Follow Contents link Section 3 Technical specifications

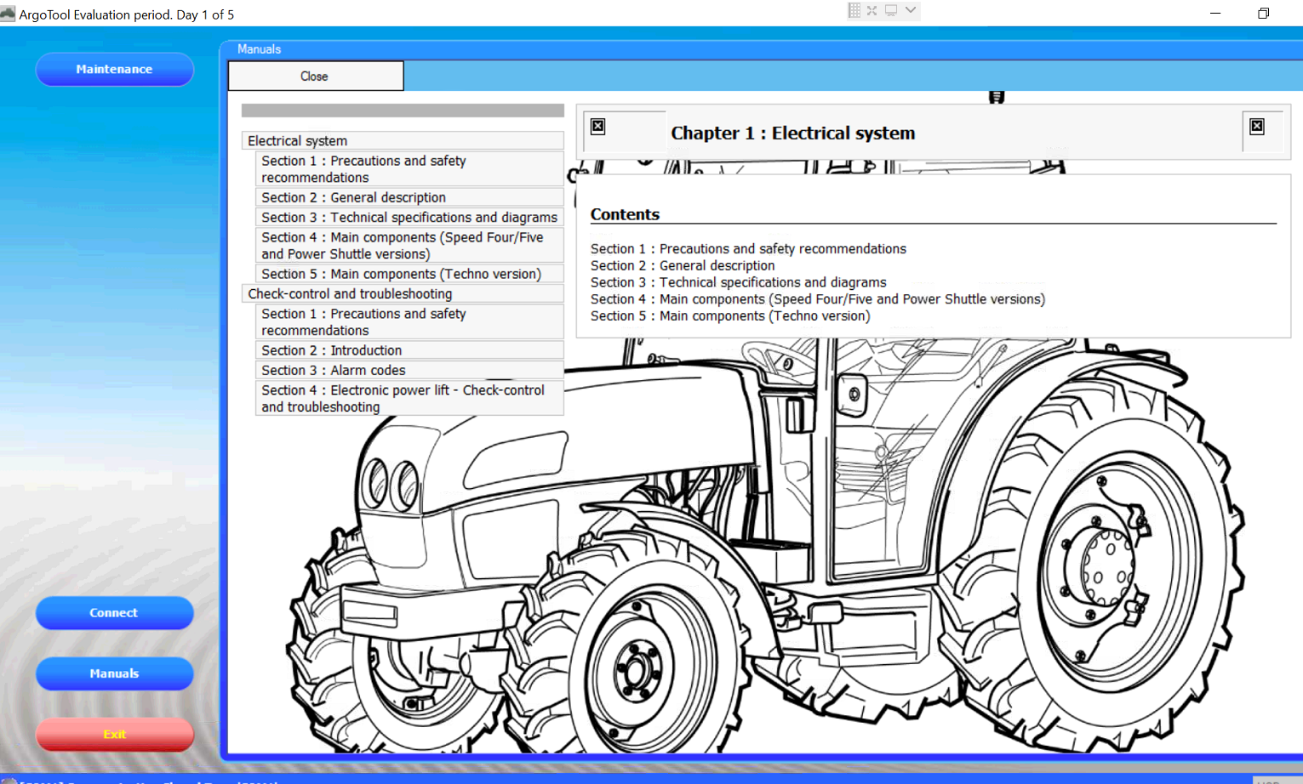coord(738,282)
